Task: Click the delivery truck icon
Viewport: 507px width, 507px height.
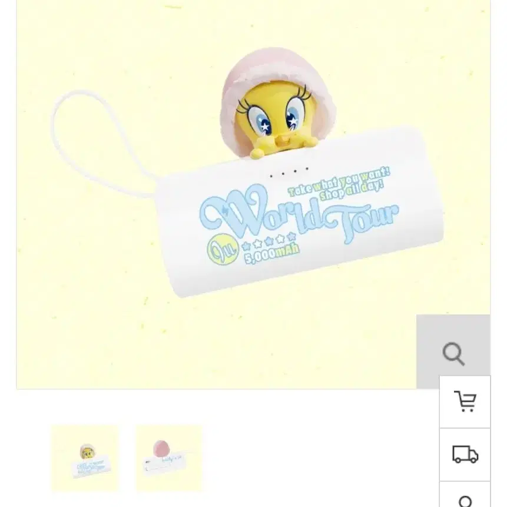Action: click(x=465, y=454)
